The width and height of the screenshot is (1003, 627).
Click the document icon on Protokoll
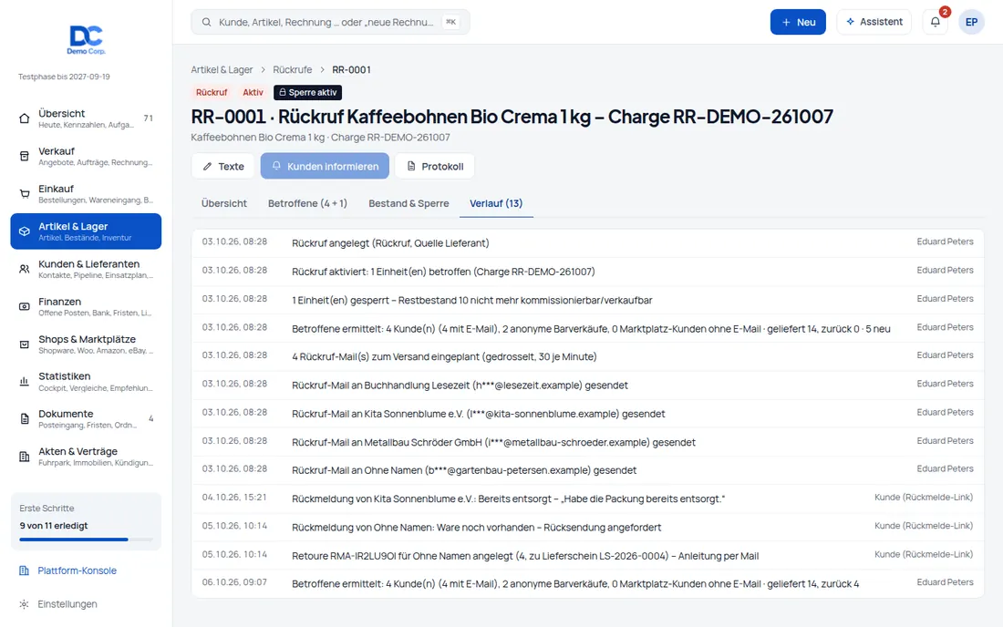pyautogui.click(x=411, y=166)
